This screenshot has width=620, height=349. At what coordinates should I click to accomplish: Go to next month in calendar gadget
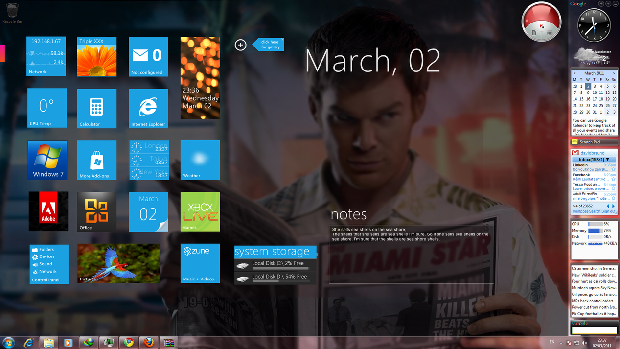point(614,73)
